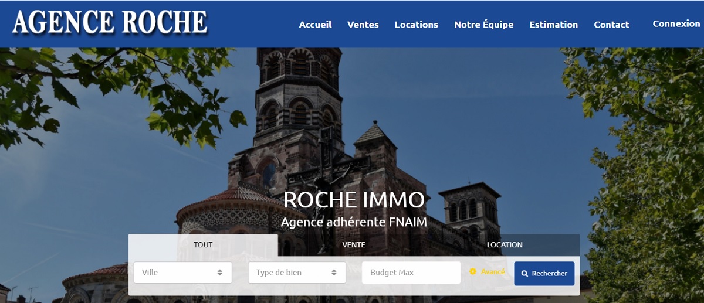The height and width of the screenshot is (303, 704).
Task: Select the LOCATION search tab
Action: pos(505,245)
